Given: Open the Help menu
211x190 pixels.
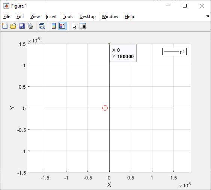Looking at the screenshot, I should click(x=129, y=17).
